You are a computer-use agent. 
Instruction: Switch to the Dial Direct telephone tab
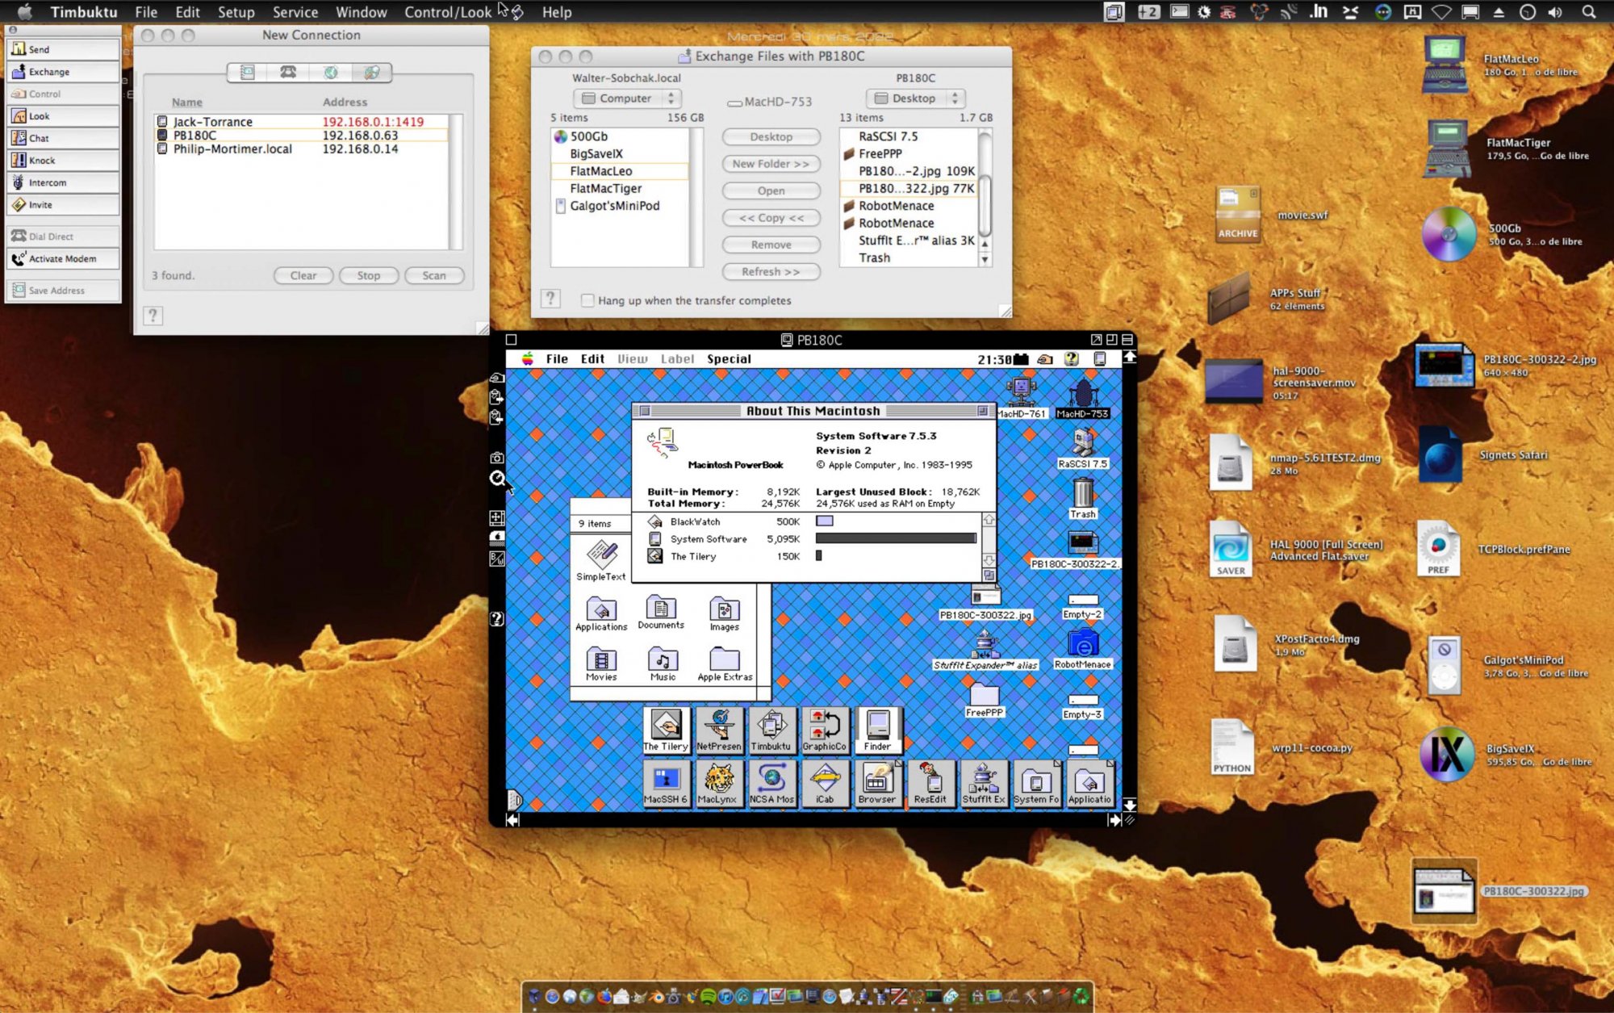tap(288, 73)
